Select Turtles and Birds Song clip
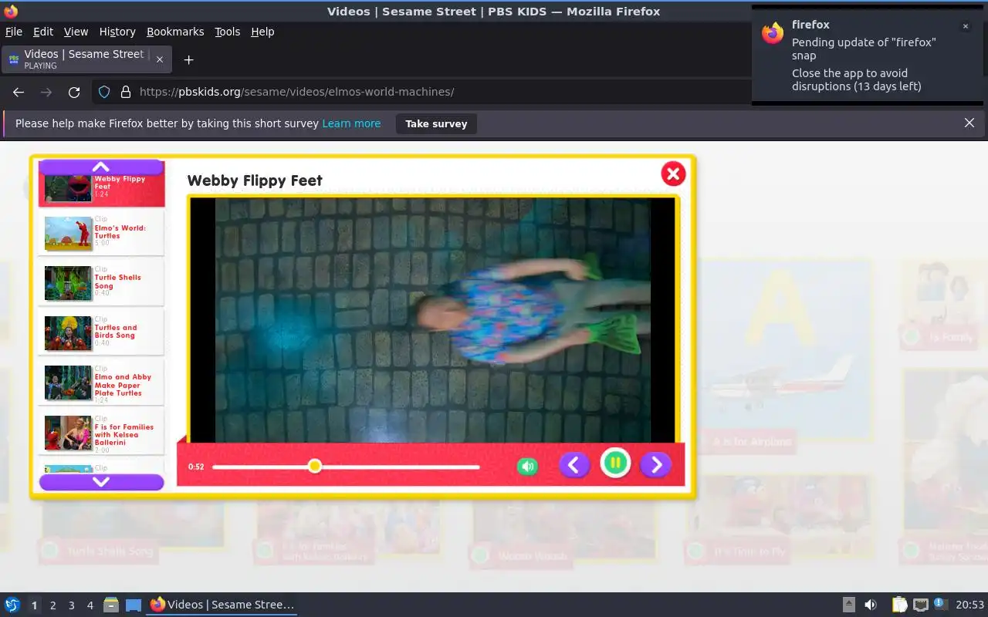 point(101,332)
